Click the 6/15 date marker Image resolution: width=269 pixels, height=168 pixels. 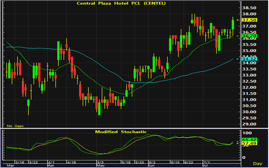click(175, 162)
